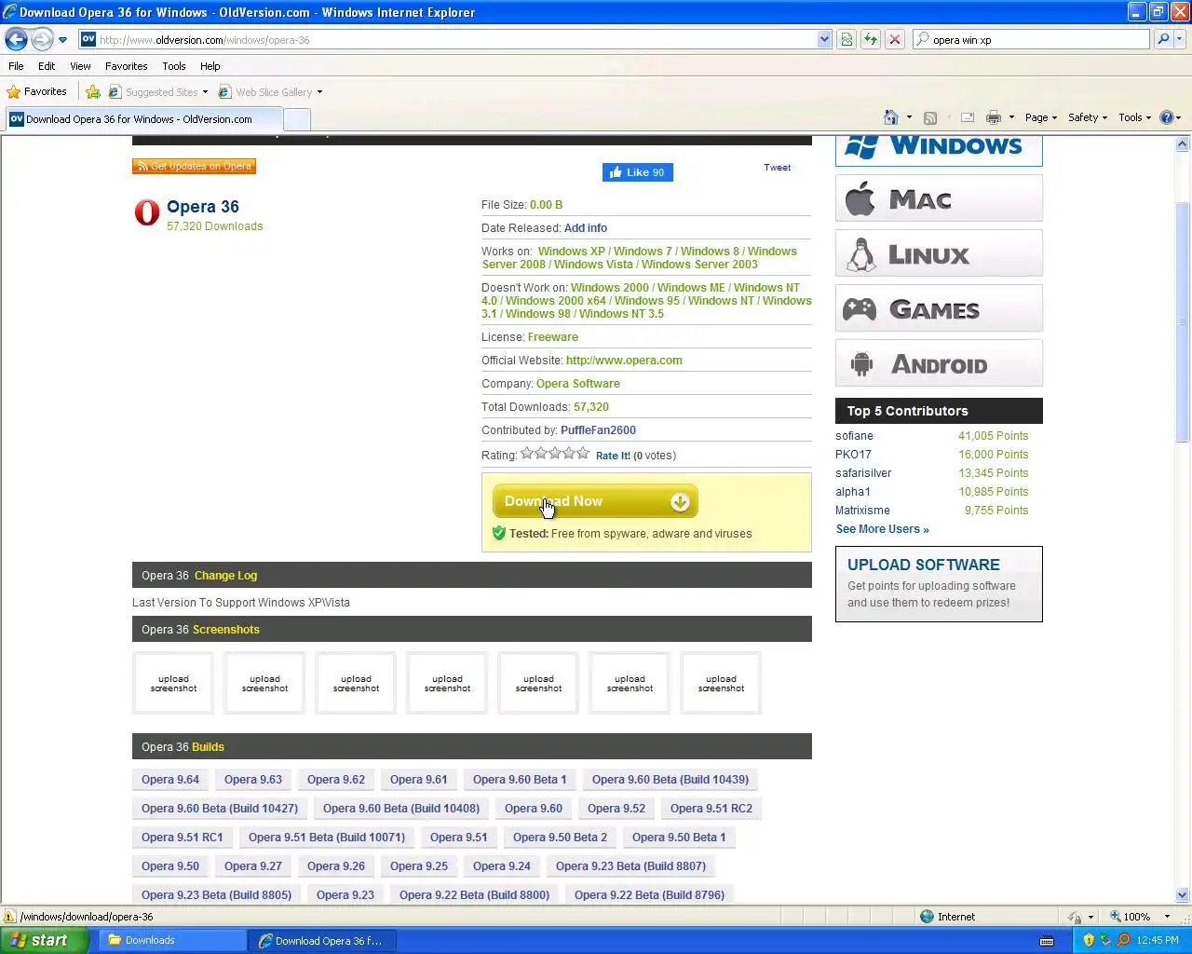Open the Tools menu in menu bar

pyautogui.click(x=173, y=66)
